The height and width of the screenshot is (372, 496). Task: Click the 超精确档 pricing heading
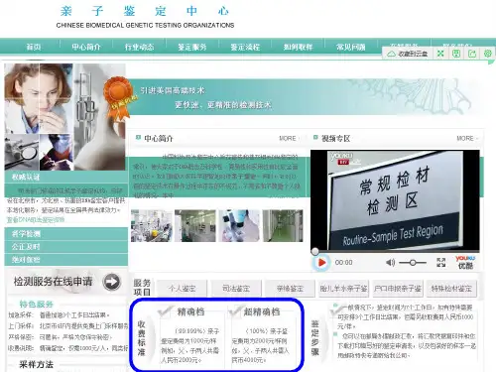pos(262,311)
